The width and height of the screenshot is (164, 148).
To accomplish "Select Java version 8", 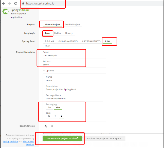I will 62,116.
